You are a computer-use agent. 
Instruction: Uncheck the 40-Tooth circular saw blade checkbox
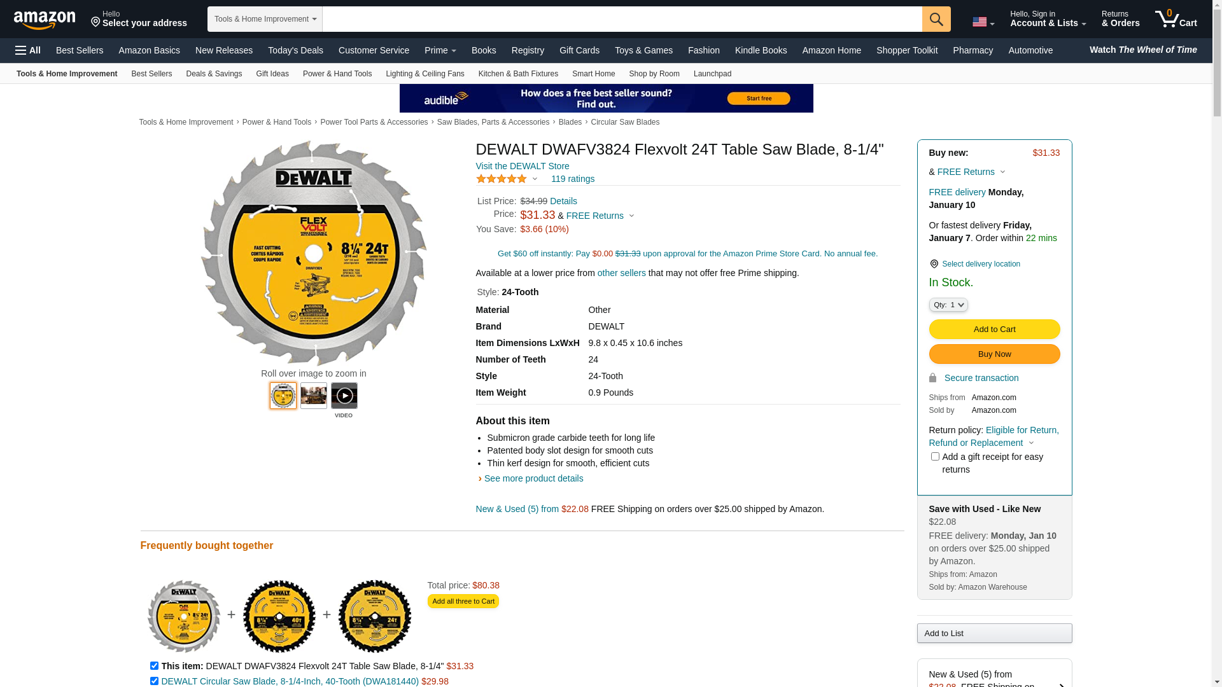[x=154, y=681]
